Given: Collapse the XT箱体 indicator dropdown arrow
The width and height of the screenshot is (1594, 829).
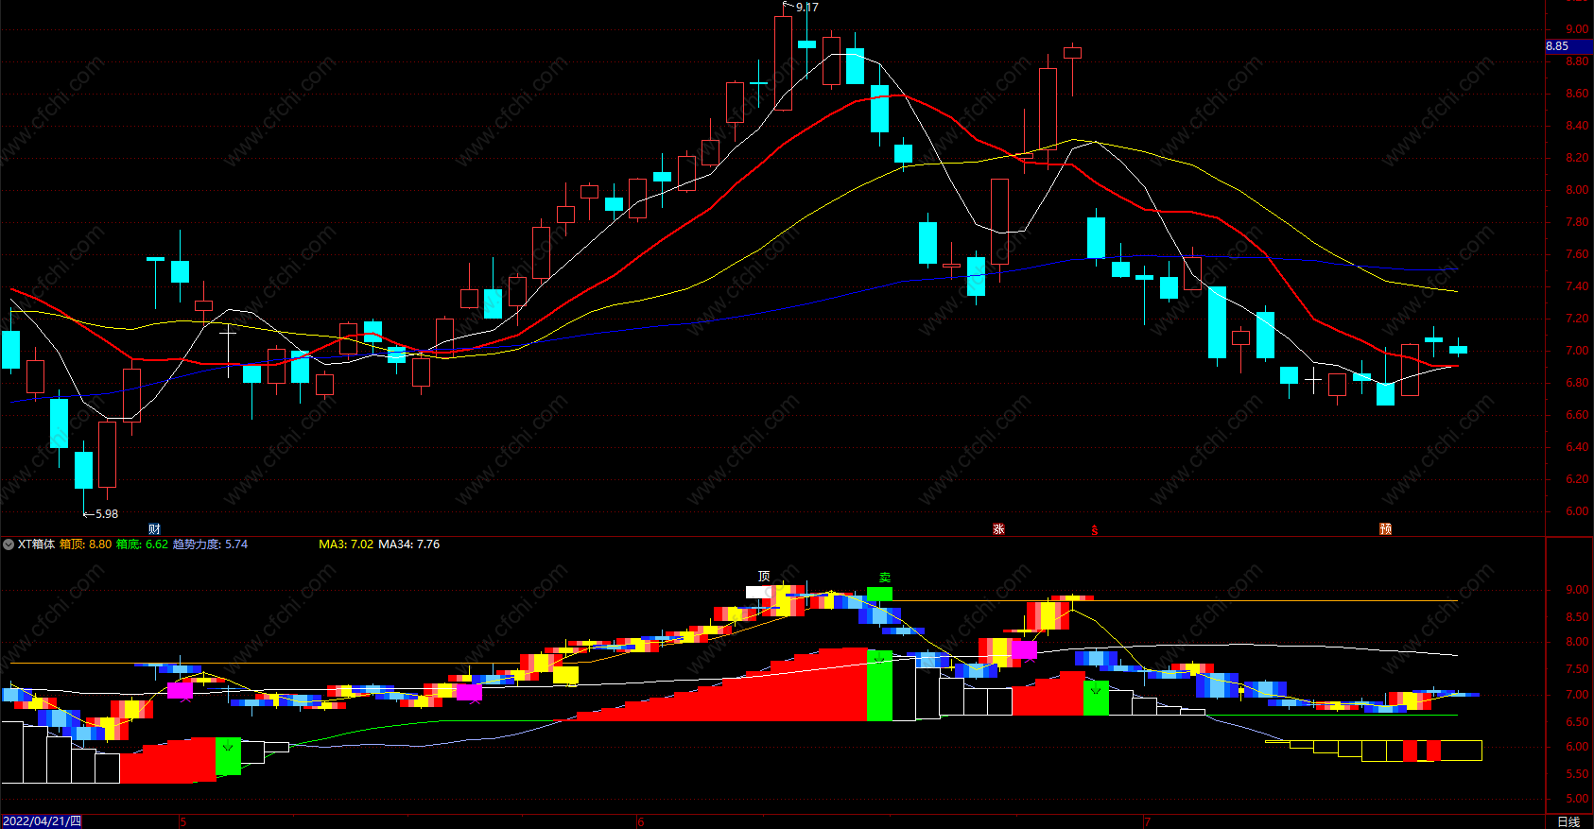Looking at the screenshot, I should click(x=9, y=544).
